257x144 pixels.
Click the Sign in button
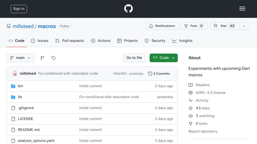coord(19,9)
